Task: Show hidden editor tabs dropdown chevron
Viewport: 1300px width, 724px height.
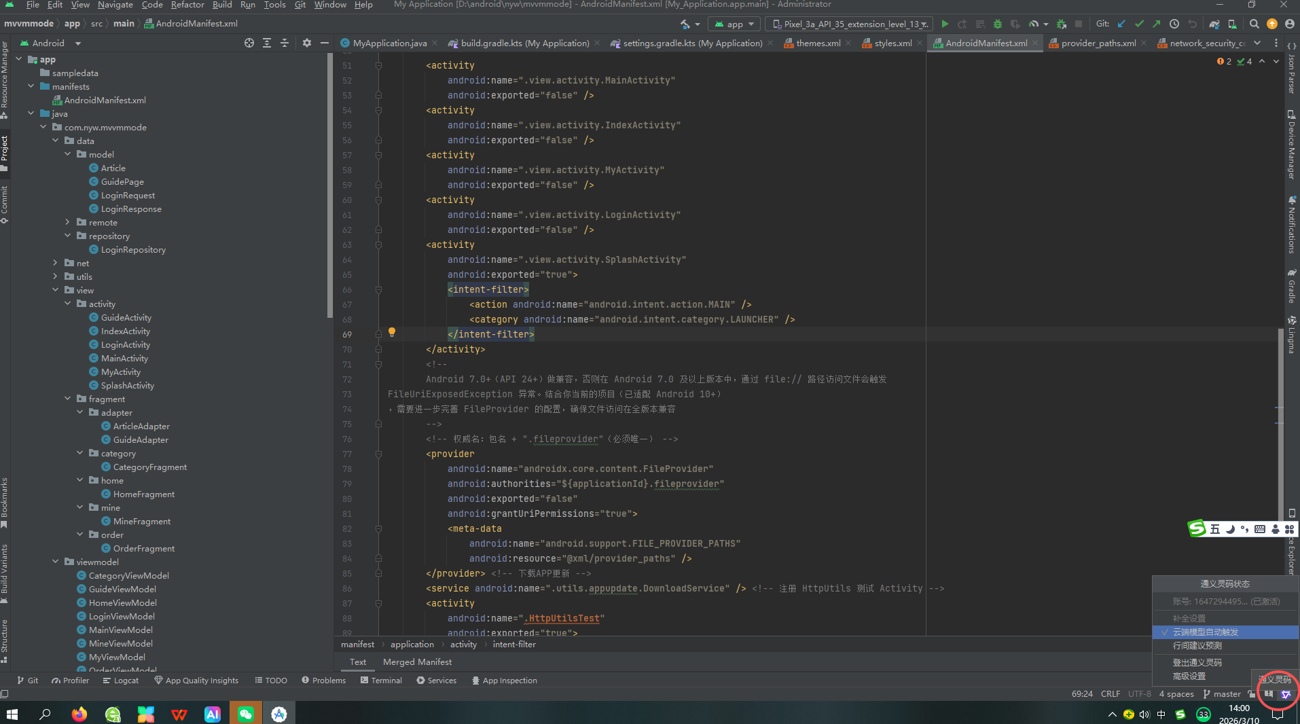Action: point(1257,43)
